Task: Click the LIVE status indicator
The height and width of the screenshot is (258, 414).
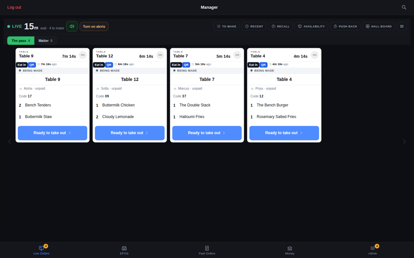Action: 15,26
